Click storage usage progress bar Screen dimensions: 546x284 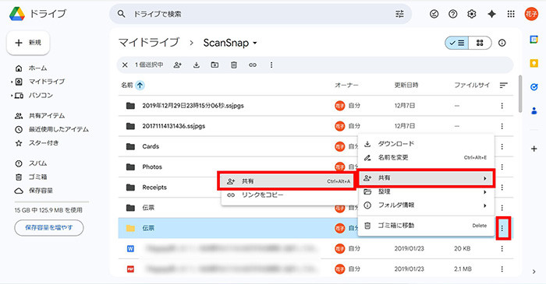tap(51, 202)
